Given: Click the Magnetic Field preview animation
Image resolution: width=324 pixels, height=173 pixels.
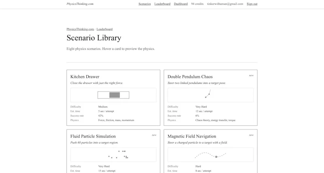Looking at the screenshot, I should click(x=211, y=155).
